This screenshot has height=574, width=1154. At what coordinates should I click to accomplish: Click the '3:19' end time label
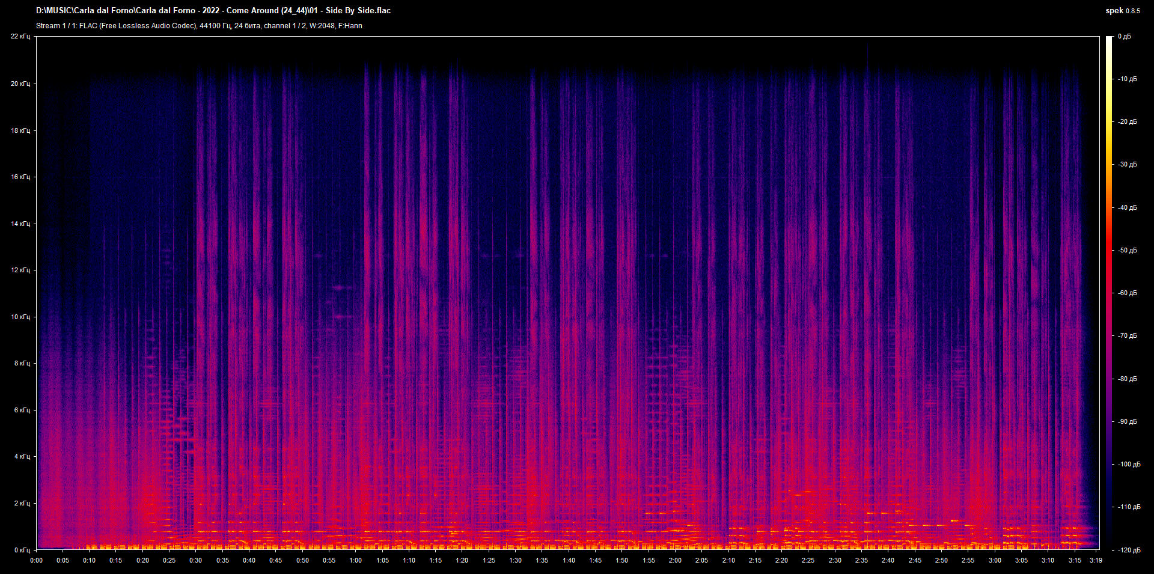[1096, 560]
